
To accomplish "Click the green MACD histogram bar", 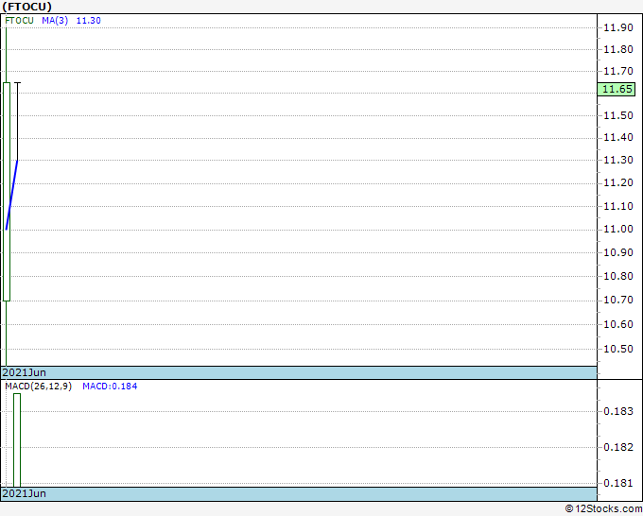I will [17, 440].
